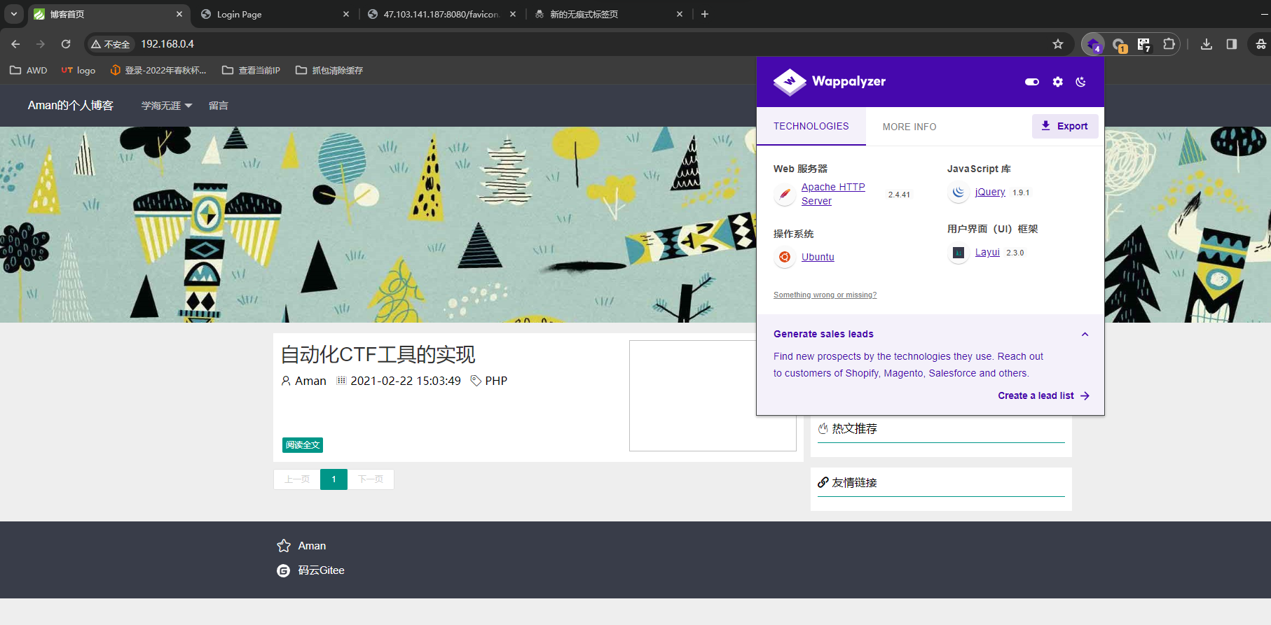Image resolution: width=1271 pixels, height=625 pixels.
Task: Collapse the Generate sales leads section
Action: point(1085,335)
